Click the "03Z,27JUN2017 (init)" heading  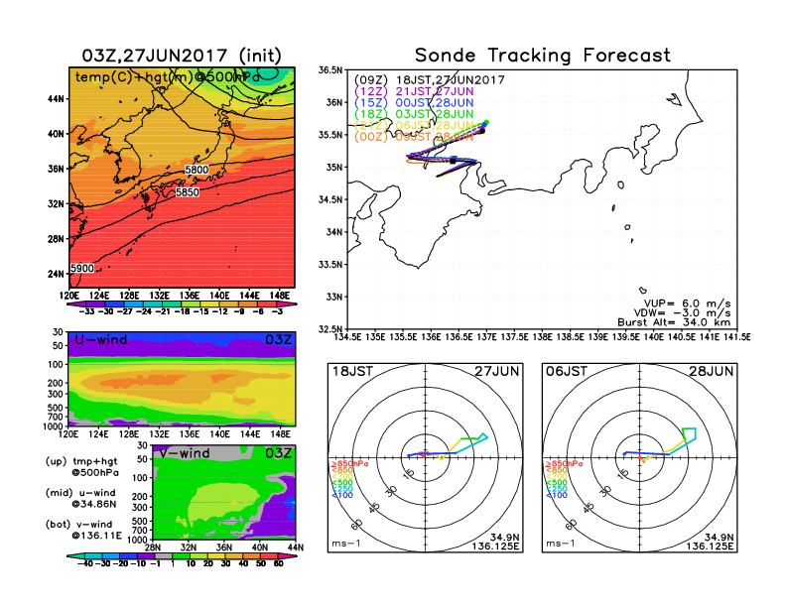pyautogui.click(x=183, y=55)
